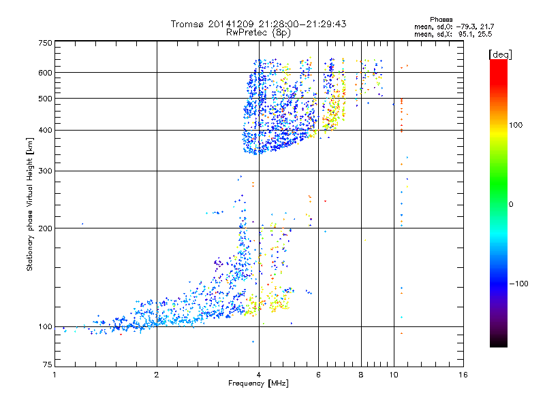Click the Stationary phase Virtual Height axis title

click(x=30, y=204)
